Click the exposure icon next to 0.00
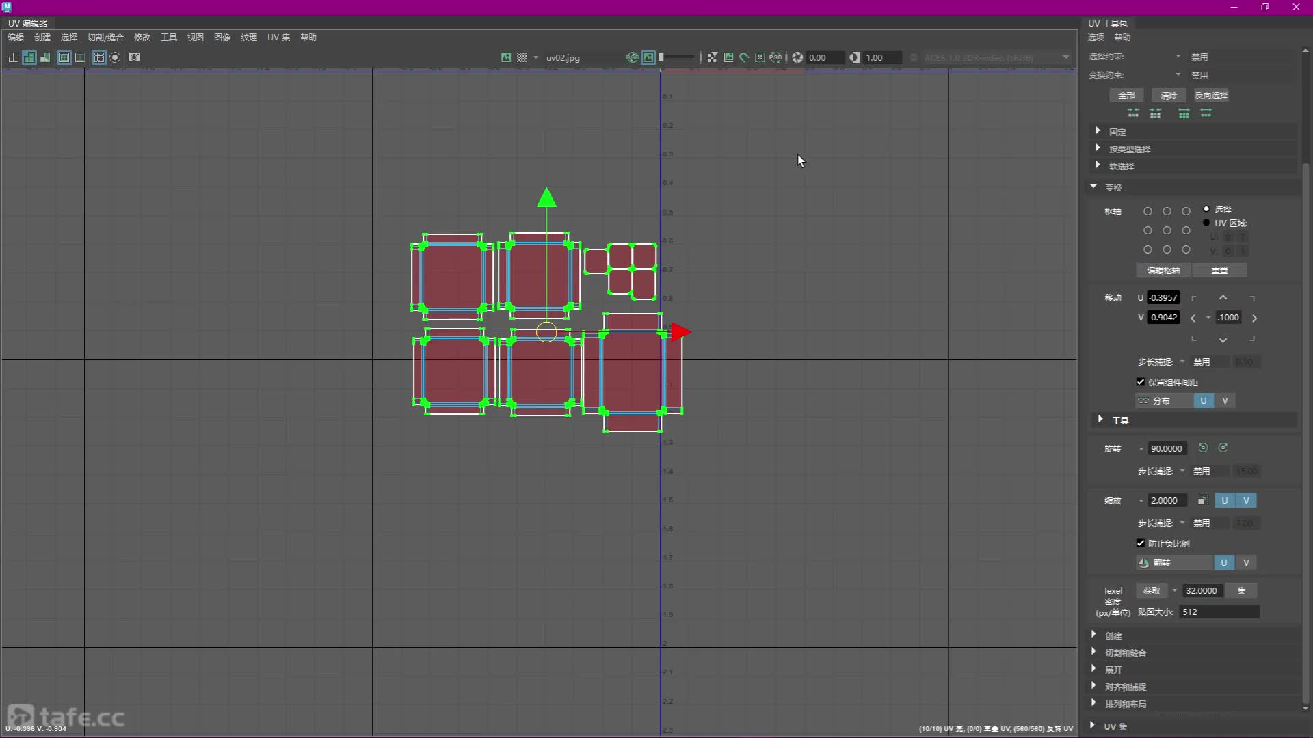 tap(797, 57)
